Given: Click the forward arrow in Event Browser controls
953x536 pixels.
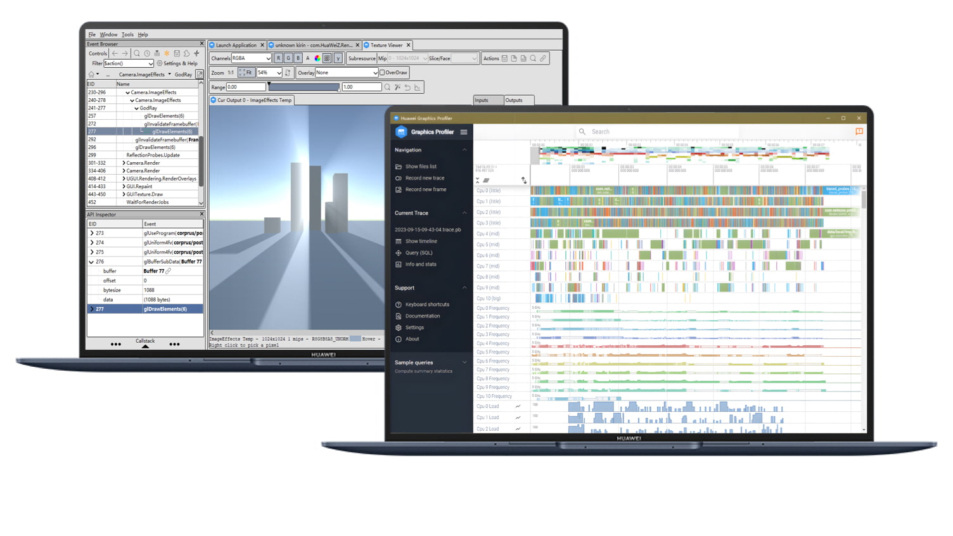Looking at the screenshot, I should 125,54.
